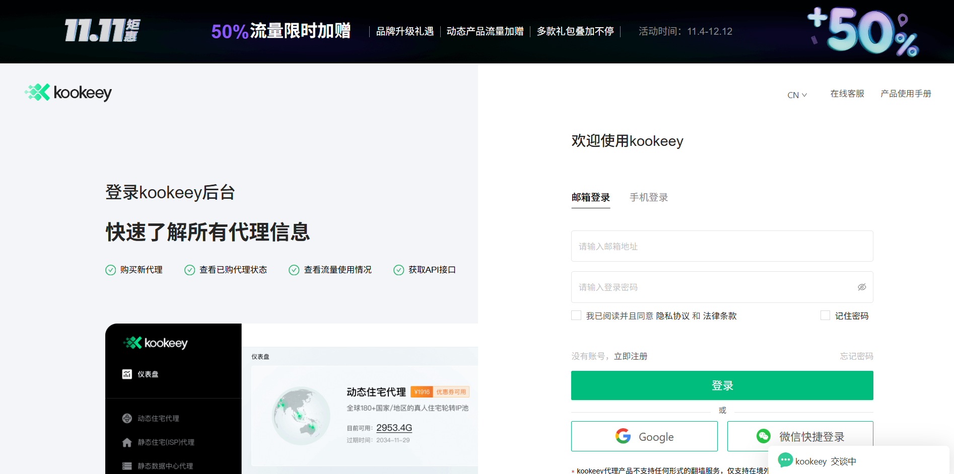Check the 隐私协议 agreement checkbox

576,315
